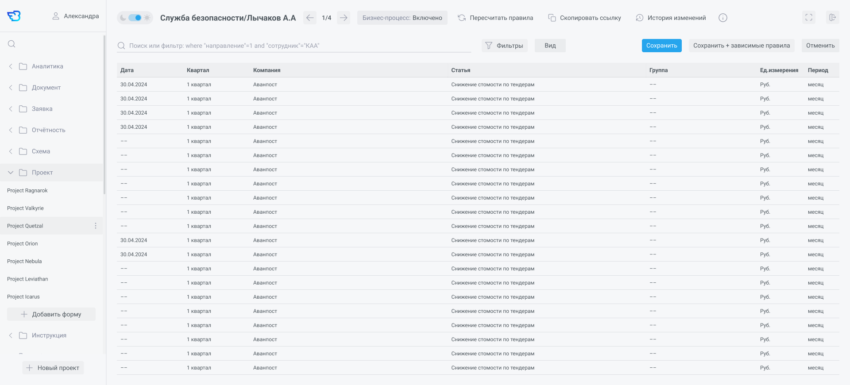Click page indicator 1/4
The height and width of the screenshot is (385, 850).
tap(327, 18)
